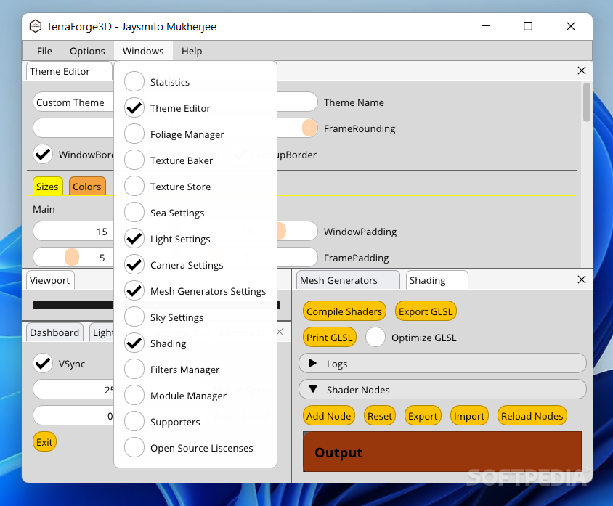Show the Open Source Liscenses window
Image resolution: width=613 pixels, height=506 pixels.
click(x=134, y=448)
